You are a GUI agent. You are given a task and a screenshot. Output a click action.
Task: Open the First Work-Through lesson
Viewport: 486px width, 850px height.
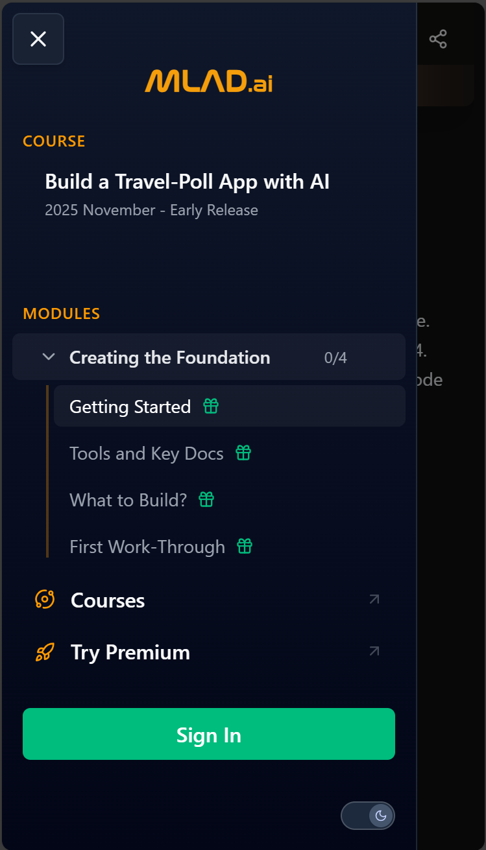click(x=147, y=546)
